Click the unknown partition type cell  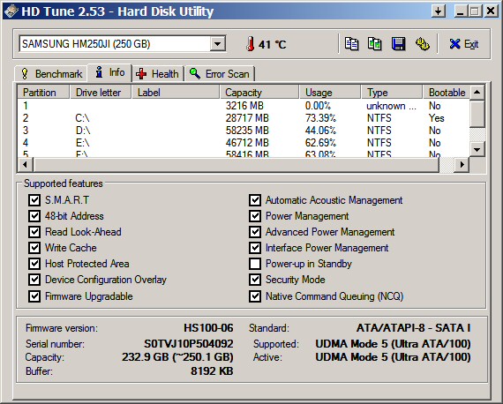click(x=391, y=106)
